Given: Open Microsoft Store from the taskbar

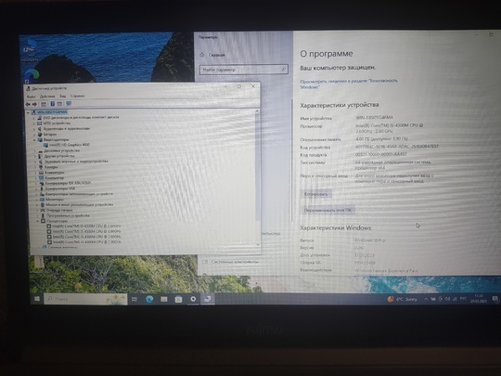Looking at the screenshot, I should point(178,299).
